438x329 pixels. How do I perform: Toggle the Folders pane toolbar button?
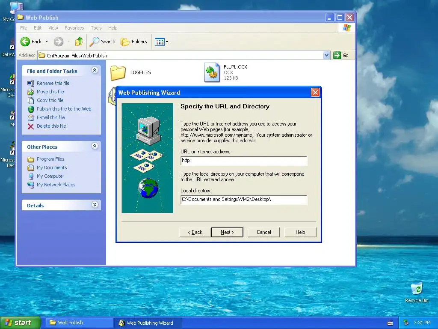[134, 42]
